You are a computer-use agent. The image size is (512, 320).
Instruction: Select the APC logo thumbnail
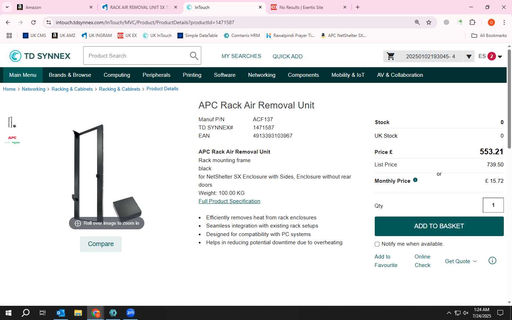[x=12, y=139]
